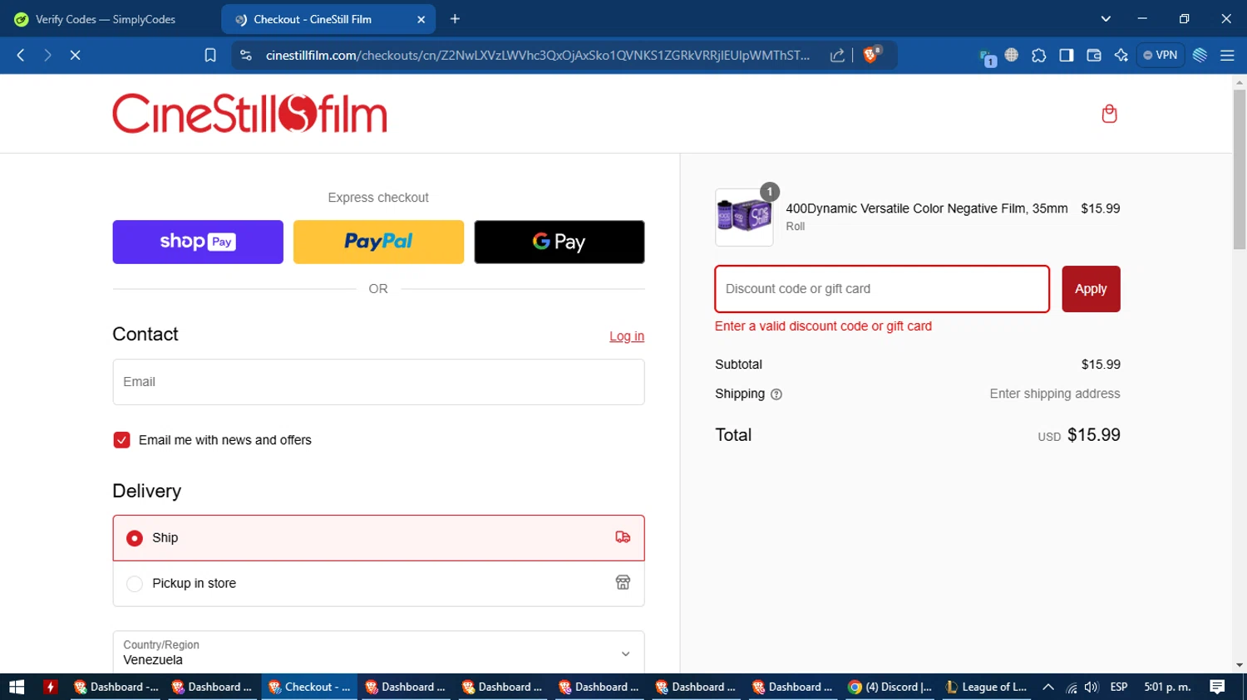The image size is (1247, 700).
Task: Open League of Legends taskbar item
Action: tap(987, 687)
